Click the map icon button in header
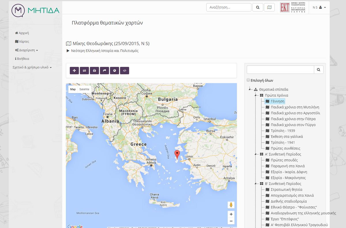The height and width of the screenshot is (228, 346). [x=269, y=8]
